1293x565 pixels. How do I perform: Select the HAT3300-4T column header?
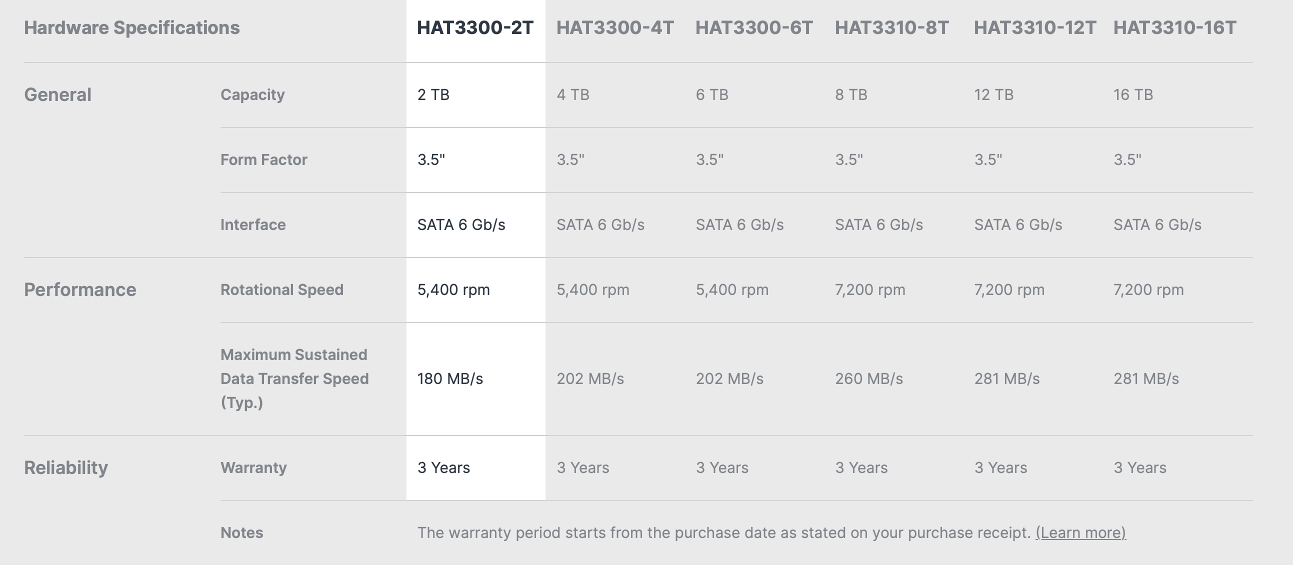point(615,27)
